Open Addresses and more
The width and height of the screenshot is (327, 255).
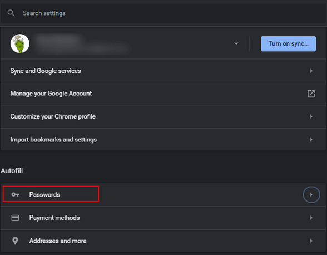coord(163,241)
